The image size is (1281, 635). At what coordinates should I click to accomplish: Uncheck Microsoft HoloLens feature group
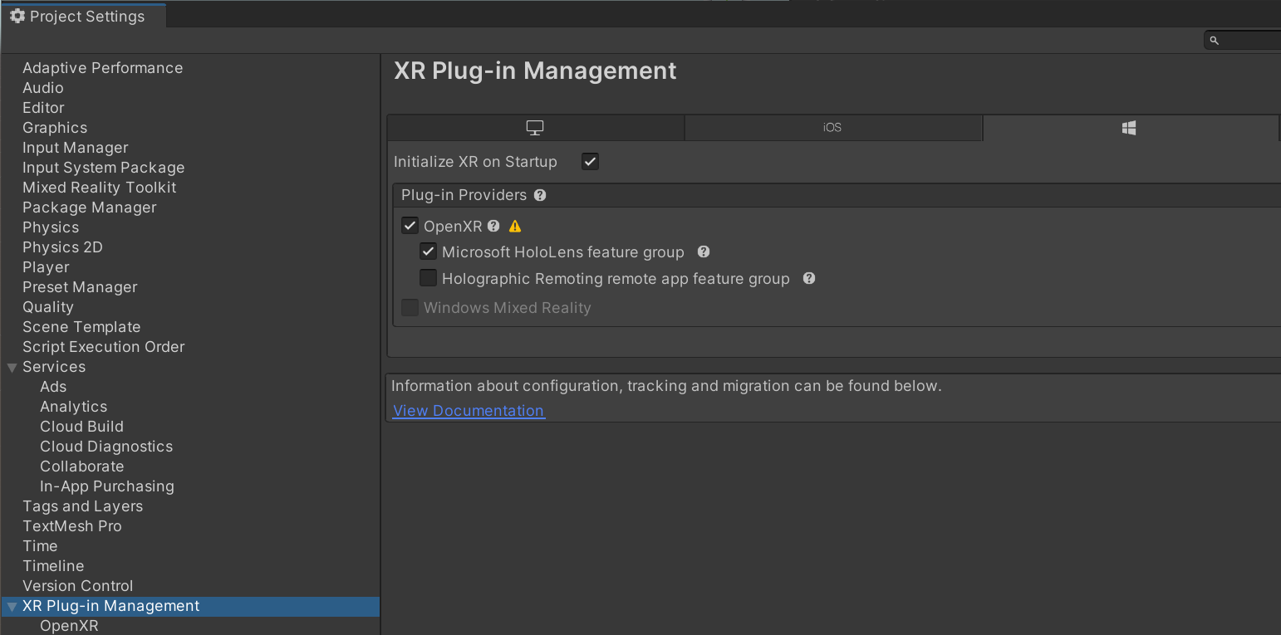(428, 252)
